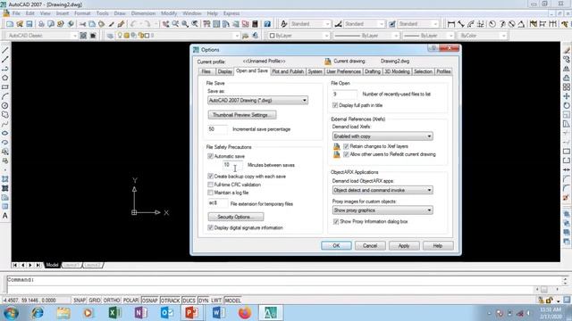This screenshot has height=321, width=572.
Task: Click the recently-used files number field
Action: (x=345, y=95)
